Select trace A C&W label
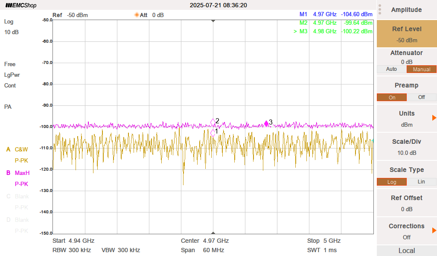437x256 pixels. tap(17, 149)
